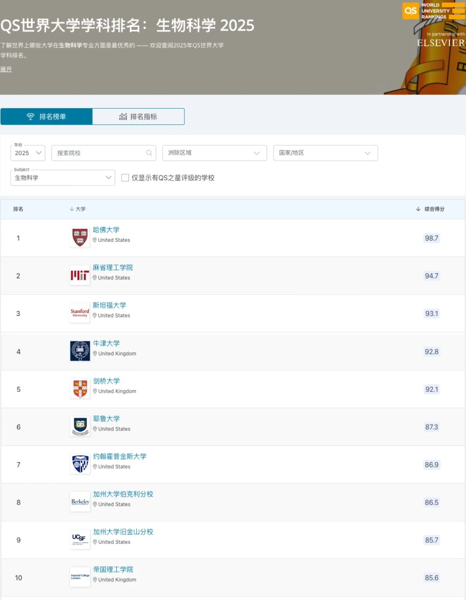Open the MIT logo thumbnail

(x=80, y=275)
